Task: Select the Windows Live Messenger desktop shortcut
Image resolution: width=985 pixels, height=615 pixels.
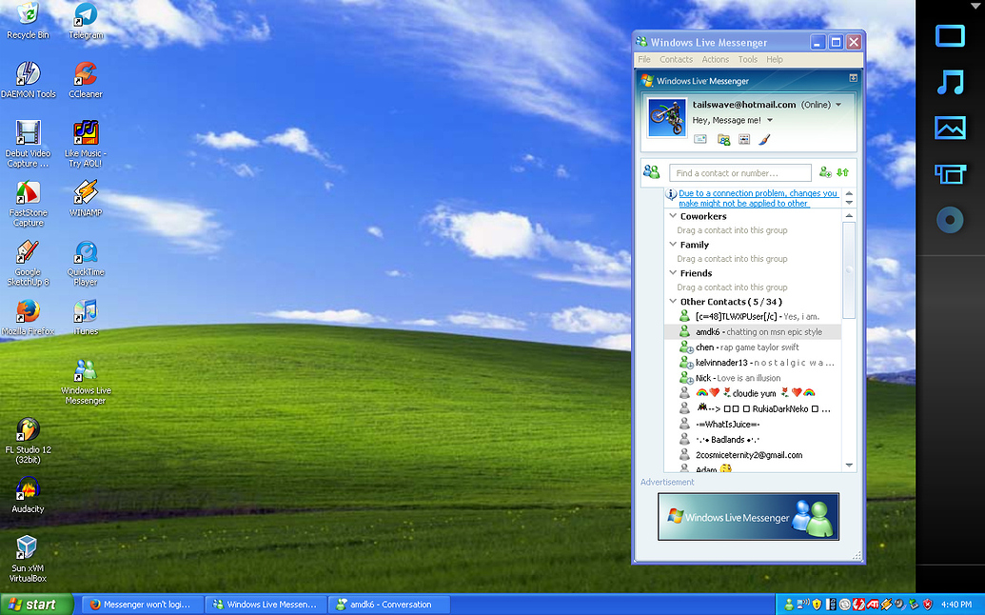Action: (86, 382)
